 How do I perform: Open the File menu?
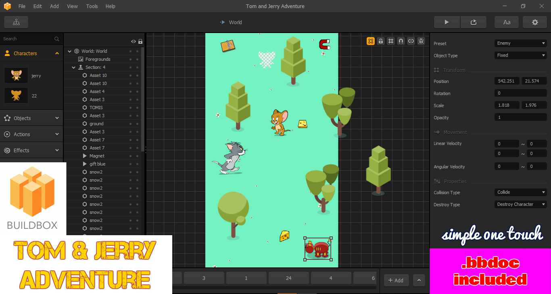[x=22, y=6]
